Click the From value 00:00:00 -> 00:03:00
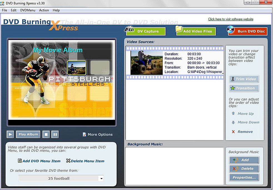 [x=203, y=63]
